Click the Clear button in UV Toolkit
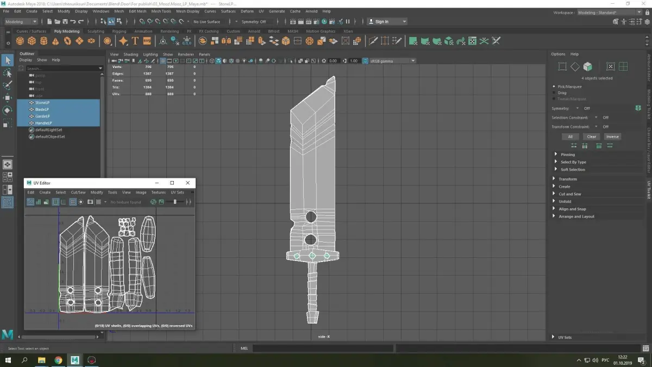Image resolution: width=652 pixels, height=367 pixels. coord(591,136)
